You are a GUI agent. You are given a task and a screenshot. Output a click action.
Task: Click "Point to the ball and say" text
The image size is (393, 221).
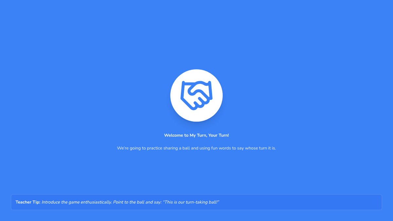point(137,202)
